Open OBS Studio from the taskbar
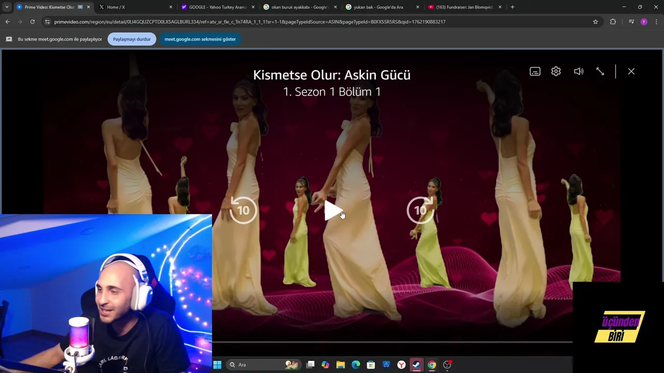 pyautogui.click(x=447, y=365)
